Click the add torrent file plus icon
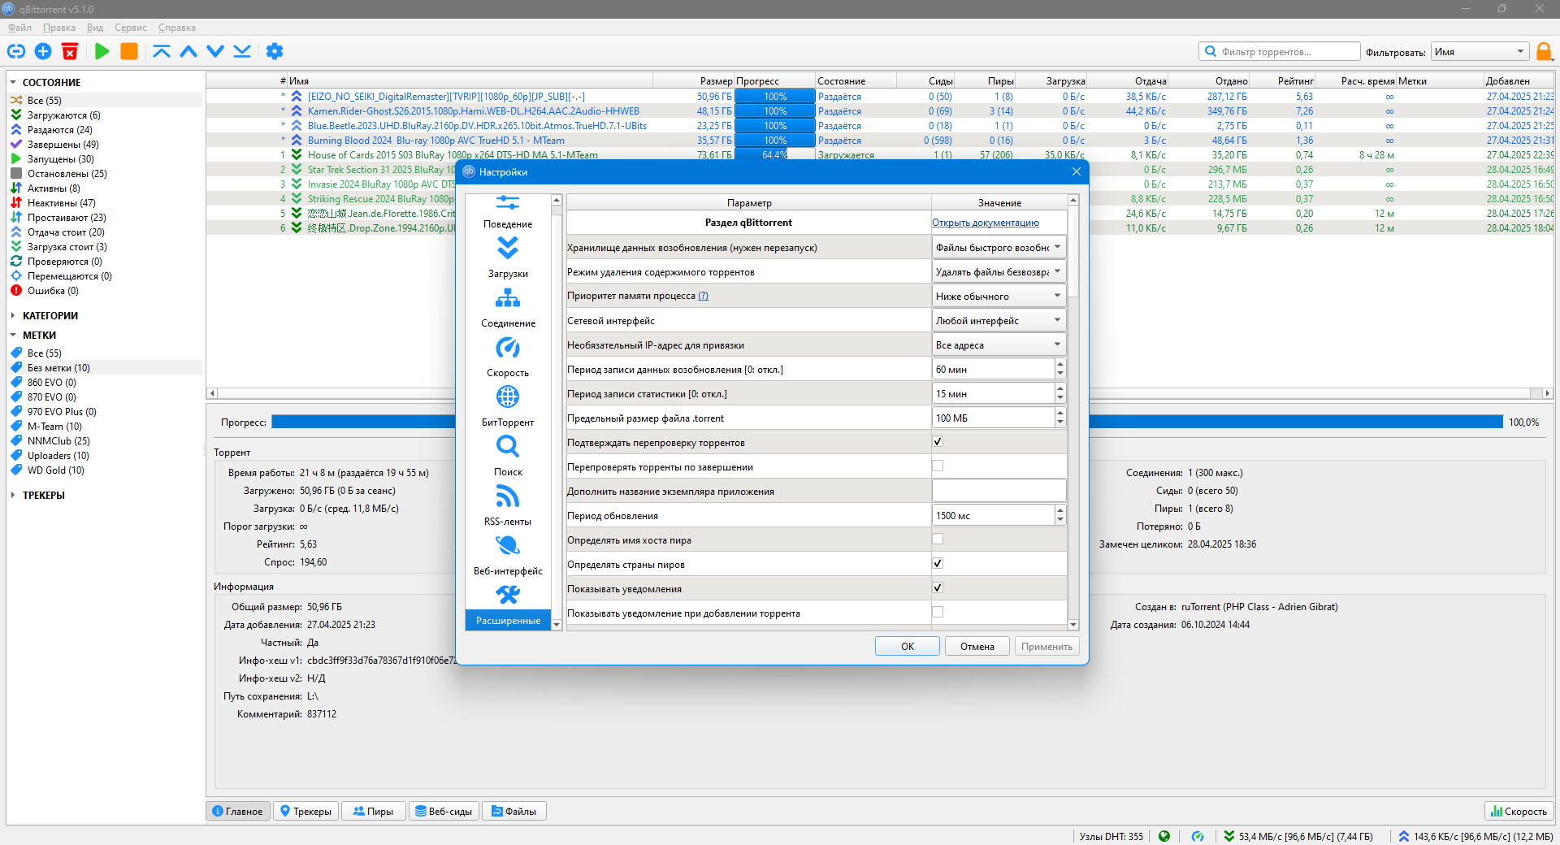 [43, 52]
